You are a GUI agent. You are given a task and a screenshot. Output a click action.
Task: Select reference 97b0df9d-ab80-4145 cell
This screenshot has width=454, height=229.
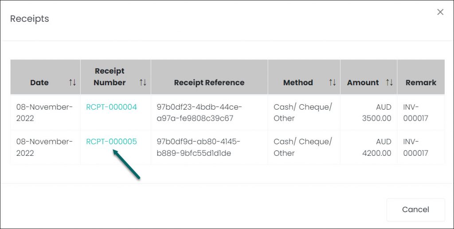pyautogui.click(x=209, y=147)
